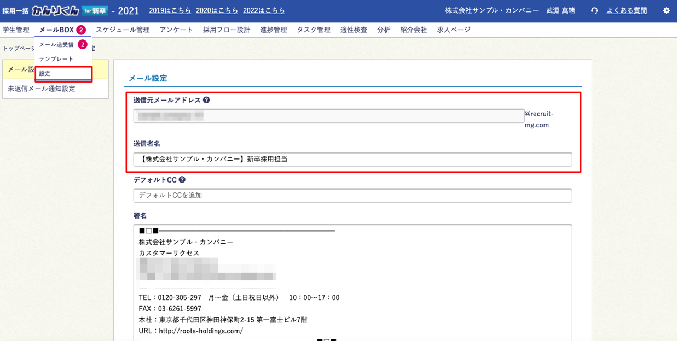
Task: Open よくある質問 link
Action: click(x=627, y=11)
